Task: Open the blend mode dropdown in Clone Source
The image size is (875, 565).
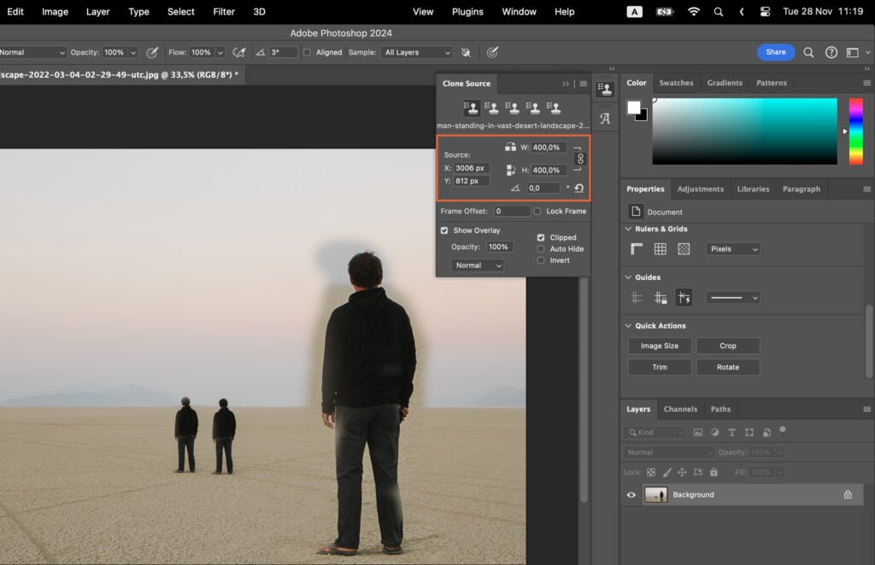Action: click(477, 265)
